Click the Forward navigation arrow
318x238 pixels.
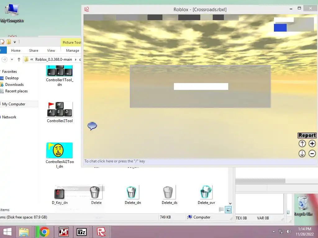point(4,59)
